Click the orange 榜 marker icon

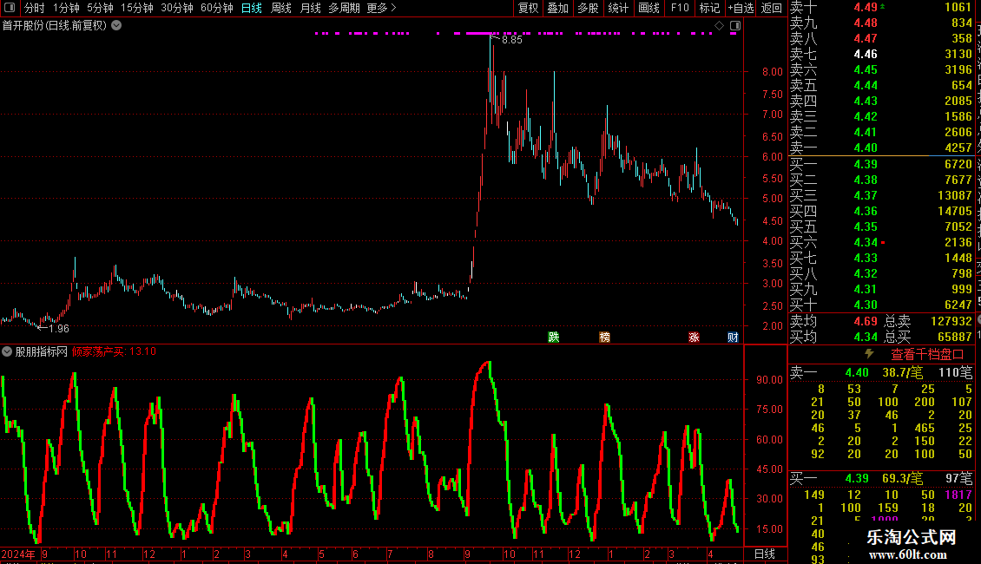(x=604, y=337)
